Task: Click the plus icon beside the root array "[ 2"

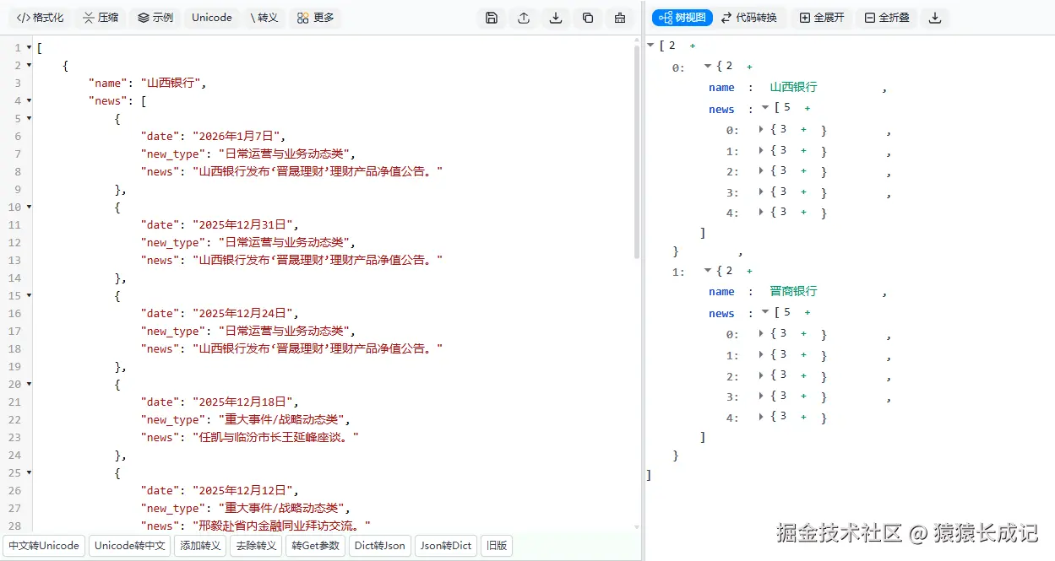Action: [693, 46]
